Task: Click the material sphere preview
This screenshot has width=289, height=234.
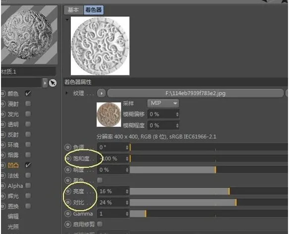Action: coord(29,35)
